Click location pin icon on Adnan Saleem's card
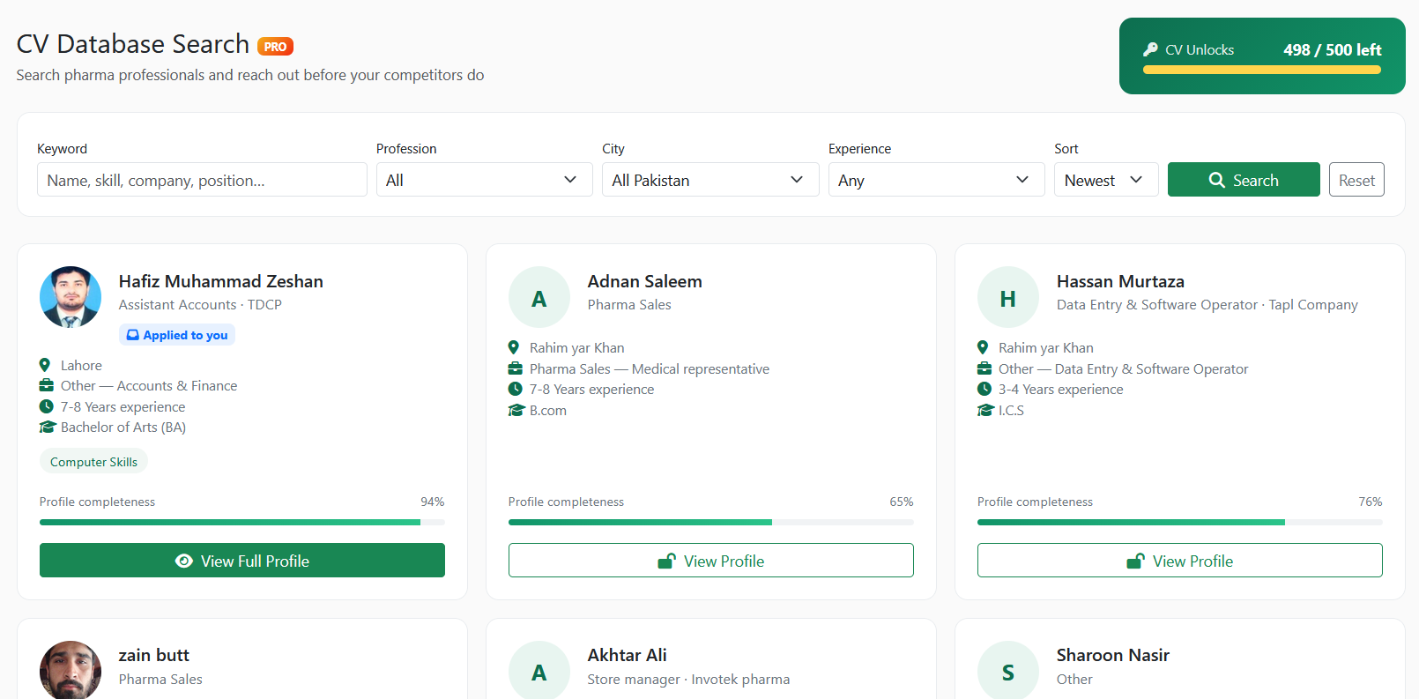 [514, 347]
